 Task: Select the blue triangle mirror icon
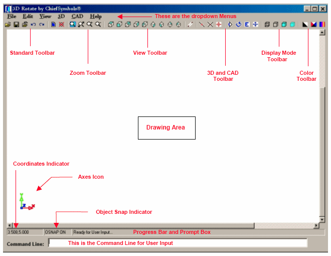[230, 25]
